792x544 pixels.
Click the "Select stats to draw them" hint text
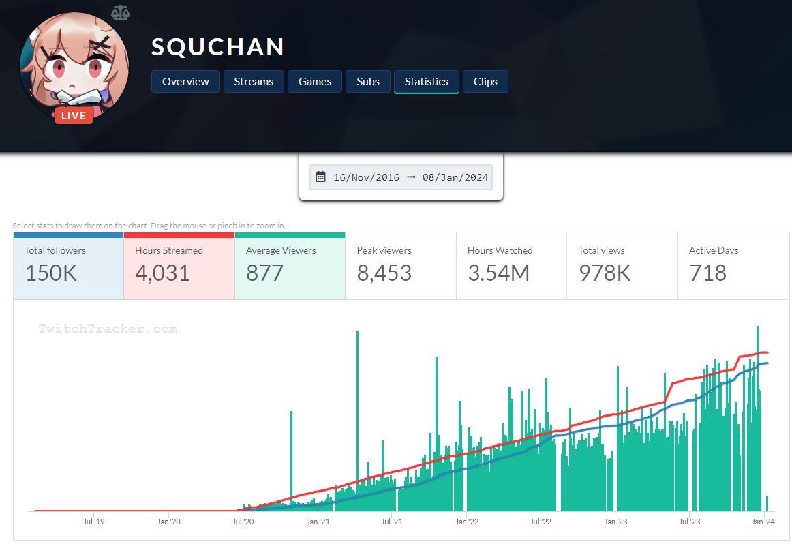click(x=149, y=225)
